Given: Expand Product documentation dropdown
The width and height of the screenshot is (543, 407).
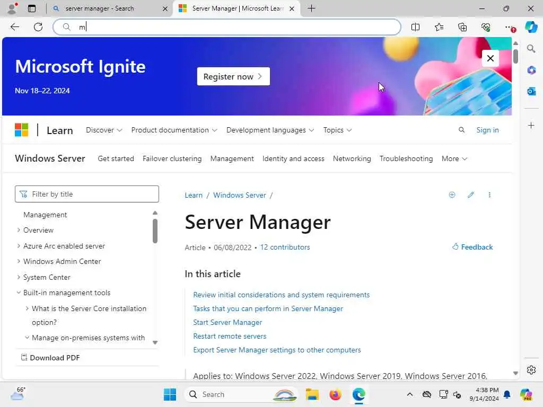Looking at the screenshot, I should point(174,130).
